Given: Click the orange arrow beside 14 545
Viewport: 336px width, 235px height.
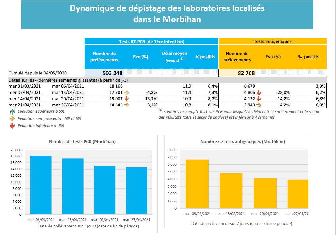Looking at the screenshot, I should (127, 105).
